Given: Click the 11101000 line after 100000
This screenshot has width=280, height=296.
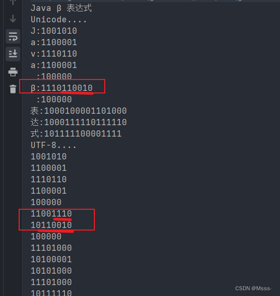Looking at the screenshot, I should point(51,248).
